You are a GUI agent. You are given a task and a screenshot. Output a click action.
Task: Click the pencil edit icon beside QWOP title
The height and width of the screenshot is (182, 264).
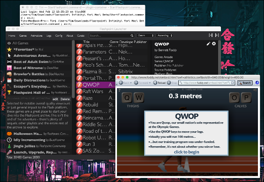coord(208,43)
